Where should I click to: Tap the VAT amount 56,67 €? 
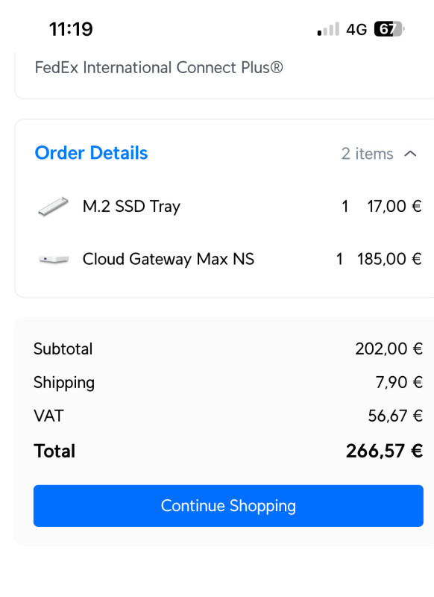(x=395, y=416)
